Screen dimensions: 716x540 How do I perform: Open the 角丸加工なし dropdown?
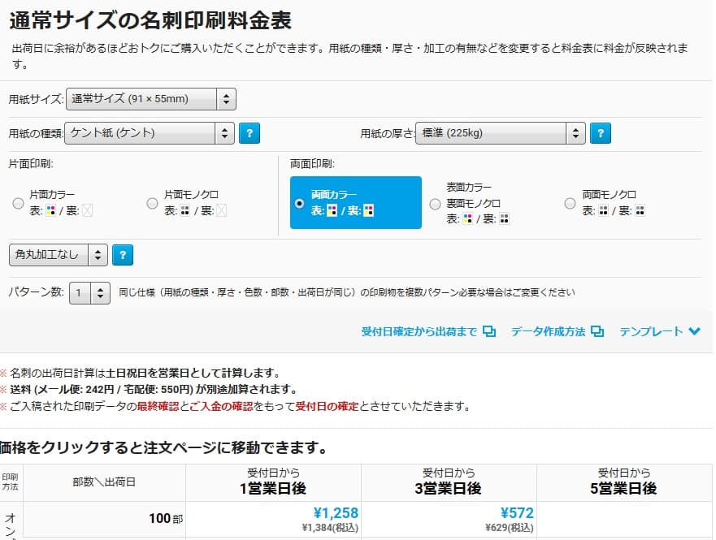point(58,255)
